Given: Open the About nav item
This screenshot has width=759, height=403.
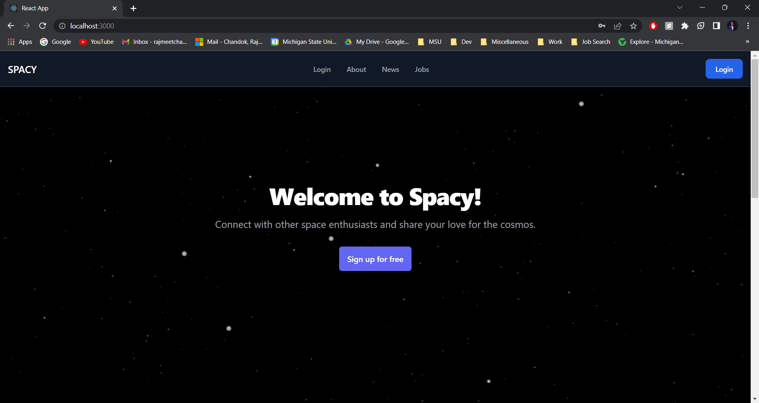Looking at the screenshot, I should point(356,70).
